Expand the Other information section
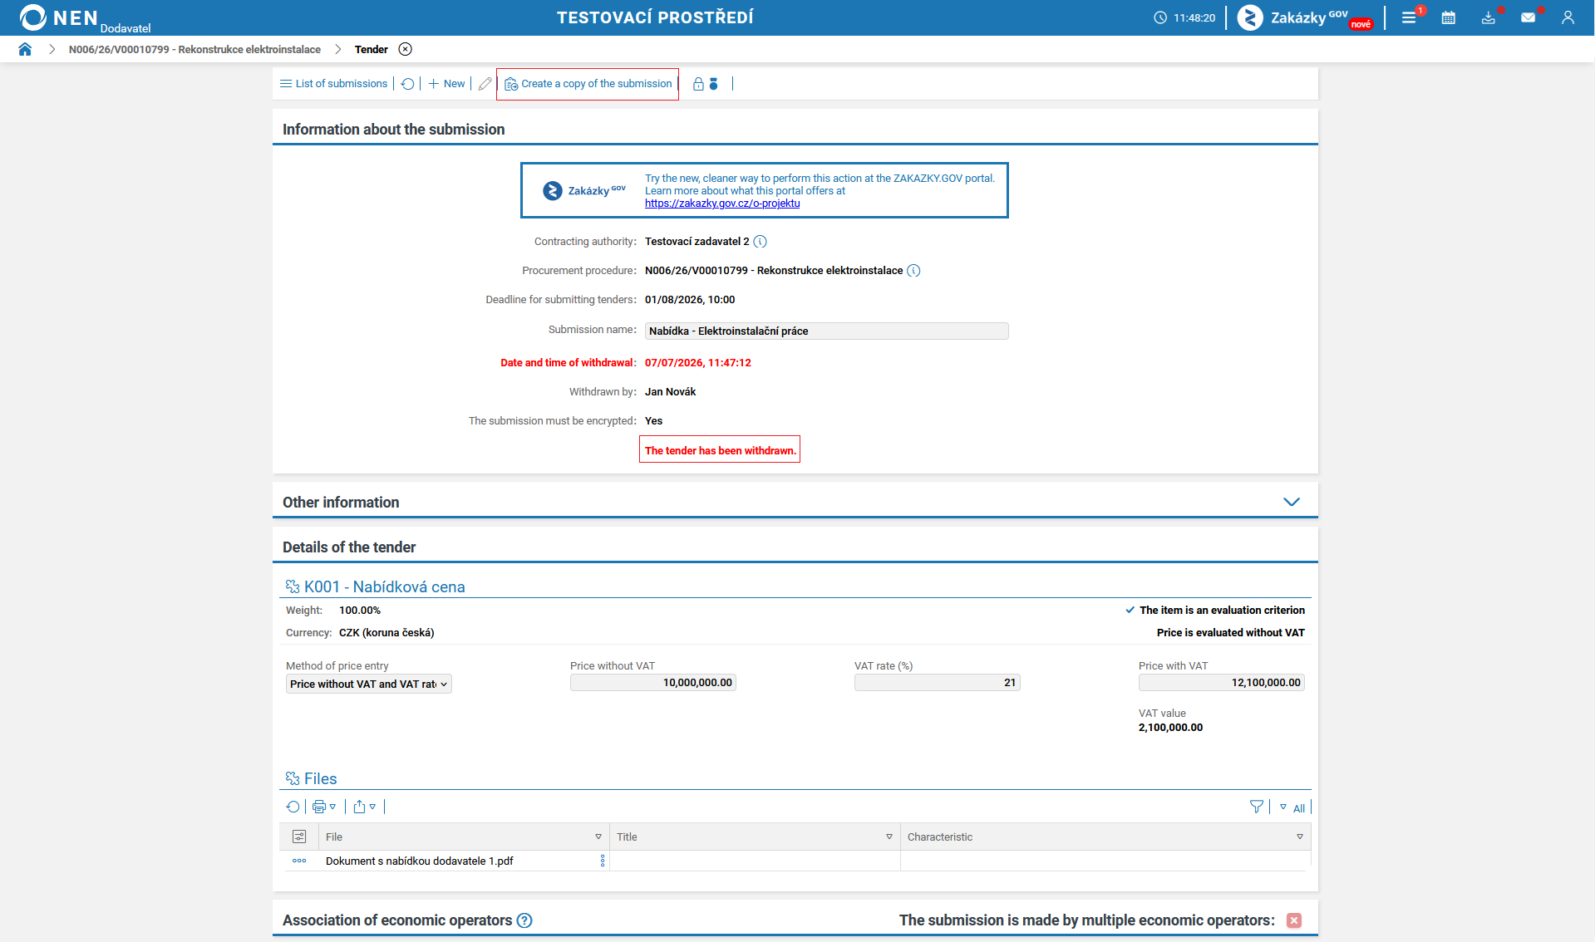The height and width of the screenshot is (942, 1595). pos(1291,502)
